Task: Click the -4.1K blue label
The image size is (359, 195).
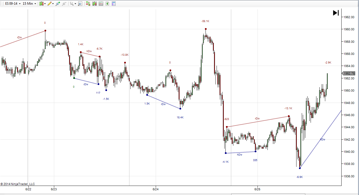Action: point(225,162)
